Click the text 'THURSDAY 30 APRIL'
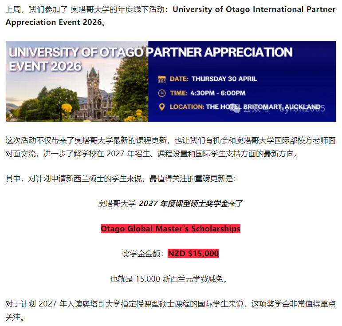The image size is (342, 326). point(224,79)
